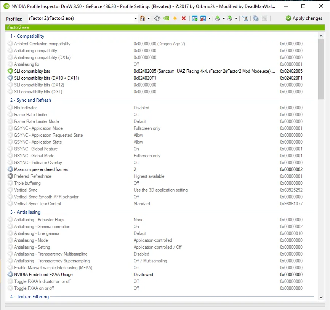Click the add application to profile icon
This screenshot has width=330, height=310.
(x=195, y=18)
